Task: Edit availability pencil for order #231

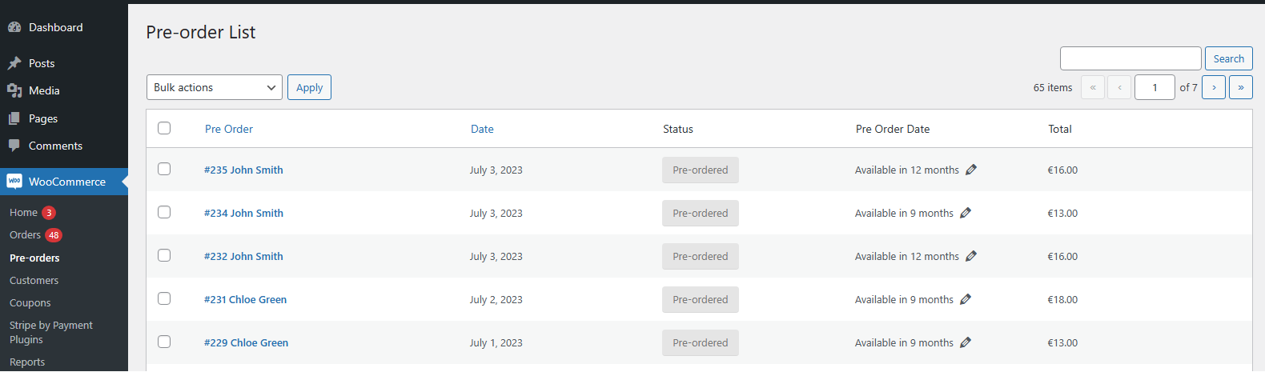Action: pyautogui.click(x=966, y=299)
